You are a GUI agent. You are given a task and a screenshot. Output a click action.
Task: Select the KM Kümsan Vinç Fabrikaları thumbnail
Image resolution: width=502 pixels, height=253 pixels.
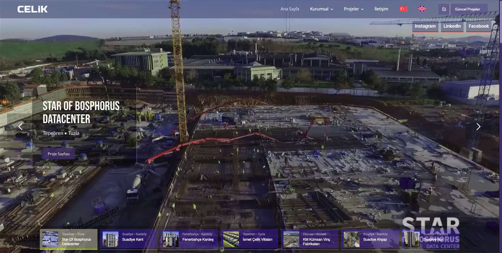310,239
